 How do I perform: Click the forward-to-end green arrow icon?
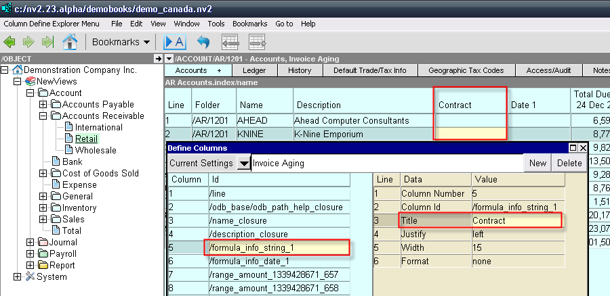[47, 41]
